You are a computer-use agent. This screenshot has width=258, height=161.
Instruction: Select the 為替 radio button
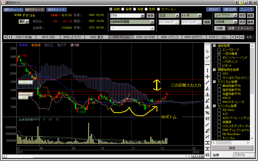[x=135, y=9]
